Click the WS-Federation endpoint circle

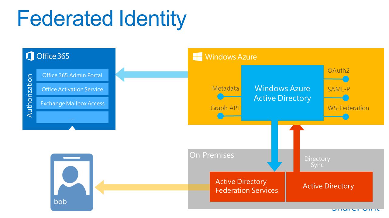346,117
